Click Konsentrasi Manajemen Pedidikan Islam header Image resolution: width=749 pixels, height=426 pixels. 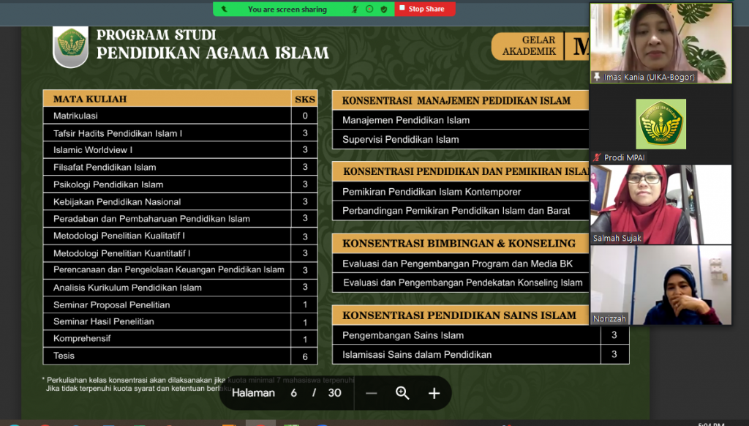point(461,100)
